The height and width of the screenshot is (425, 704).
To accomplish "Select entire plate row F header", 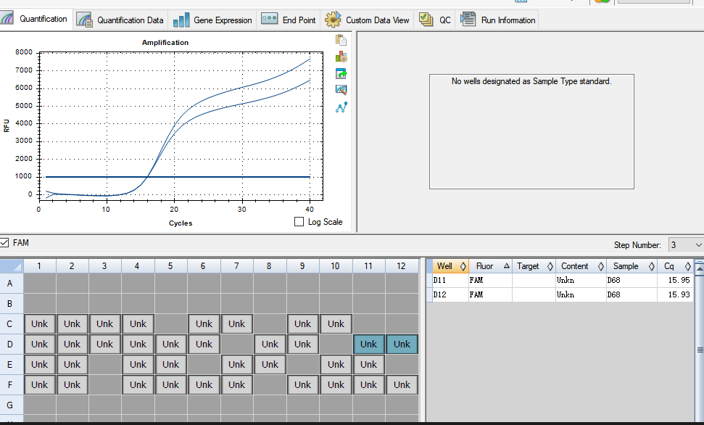I will 11,384.
